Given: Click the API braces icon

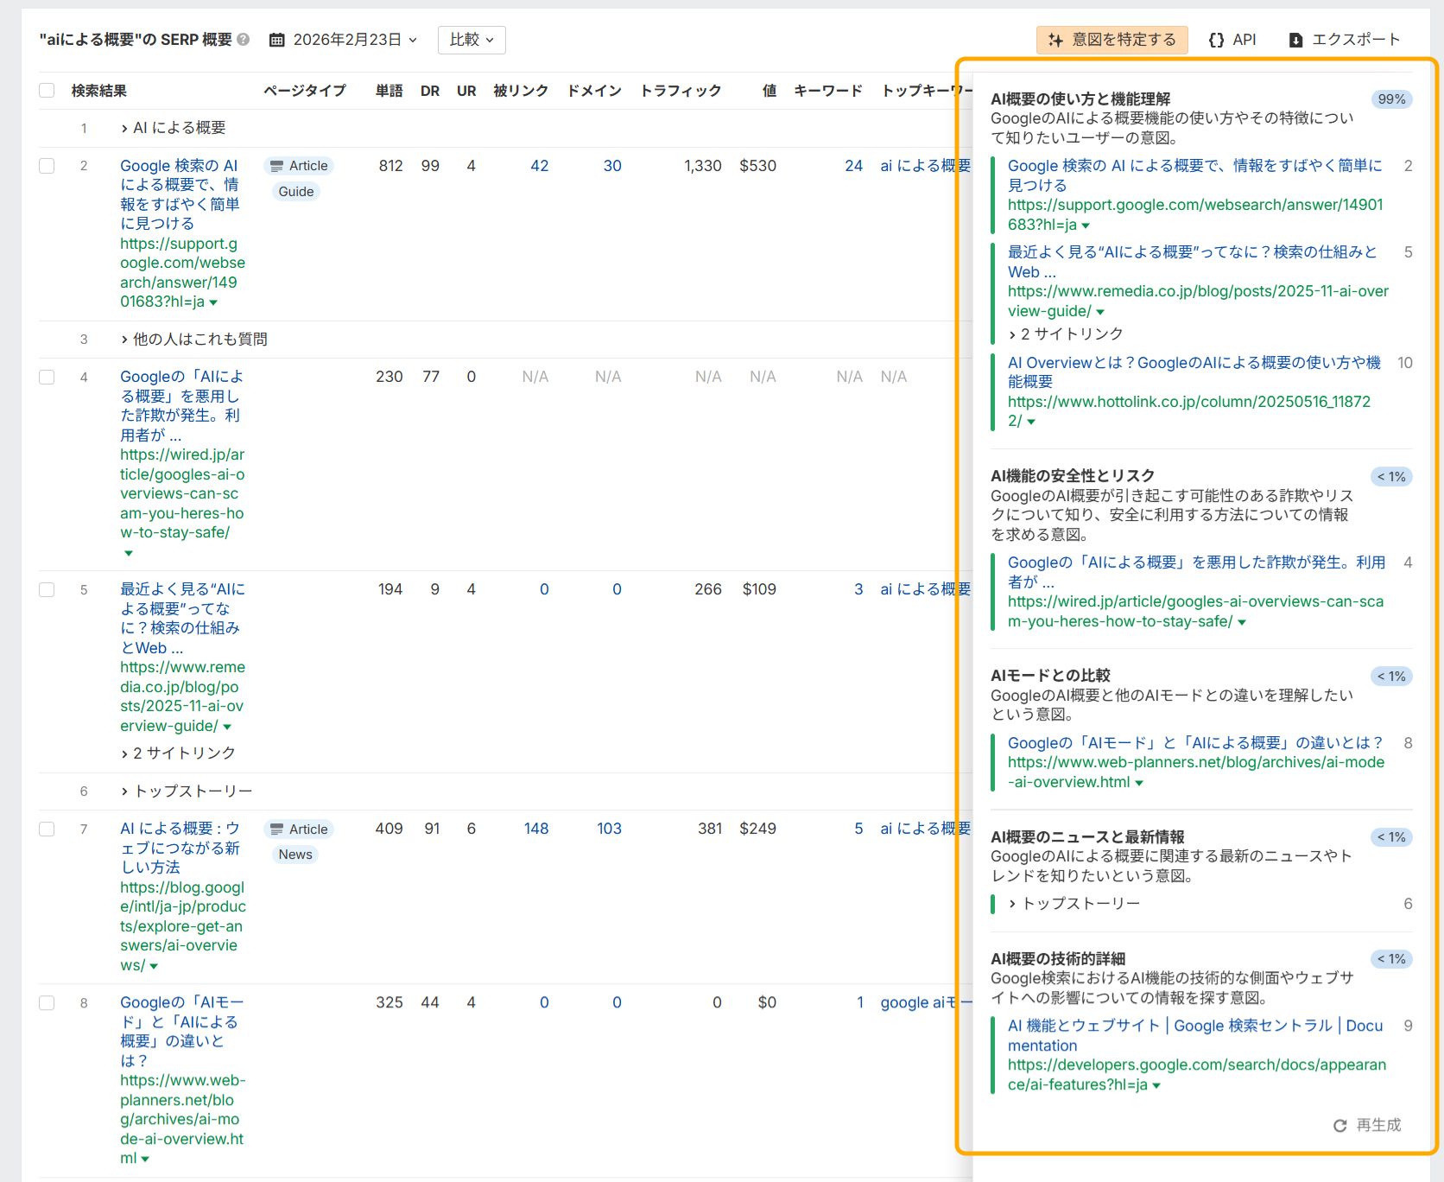Looking at the screenshot, I should (x=1218, y=39).
